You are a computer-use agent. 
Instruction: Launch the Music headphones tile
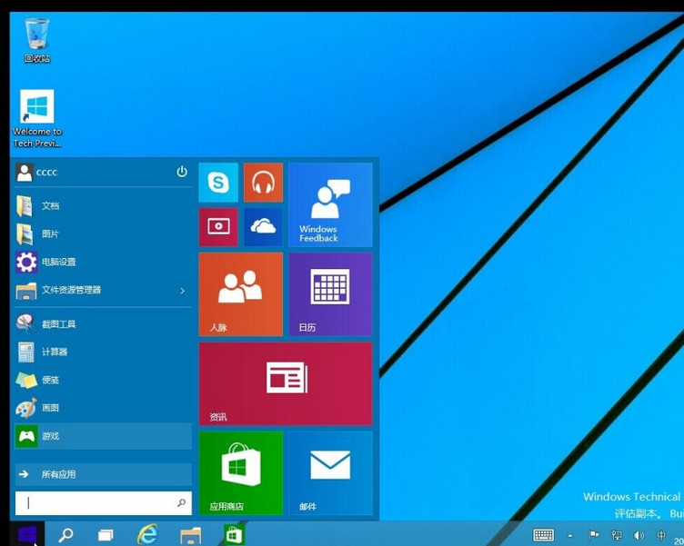click(x=263, y=183)
